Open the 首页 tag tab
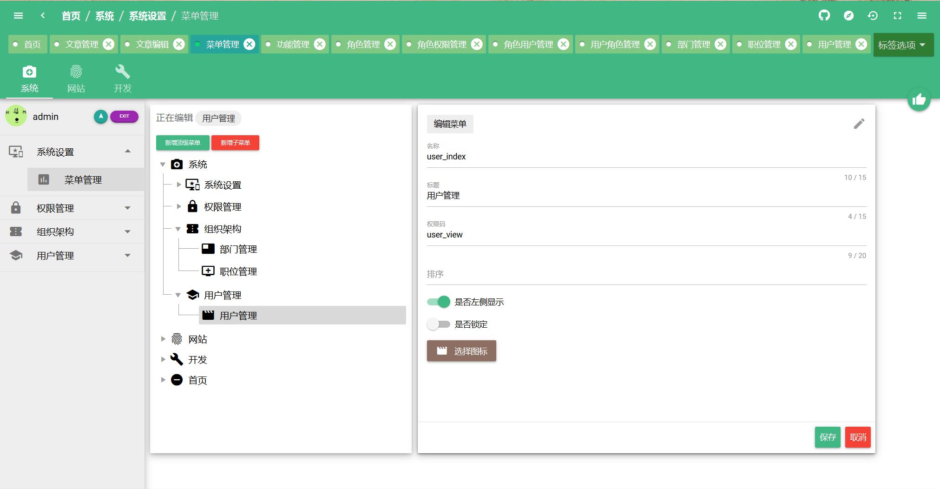The image size is (940, 489). 28,44
